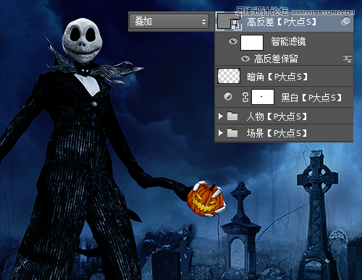Select the 黑白 layer mask thumbnail

pyautogui.click(x=263, y=97)
